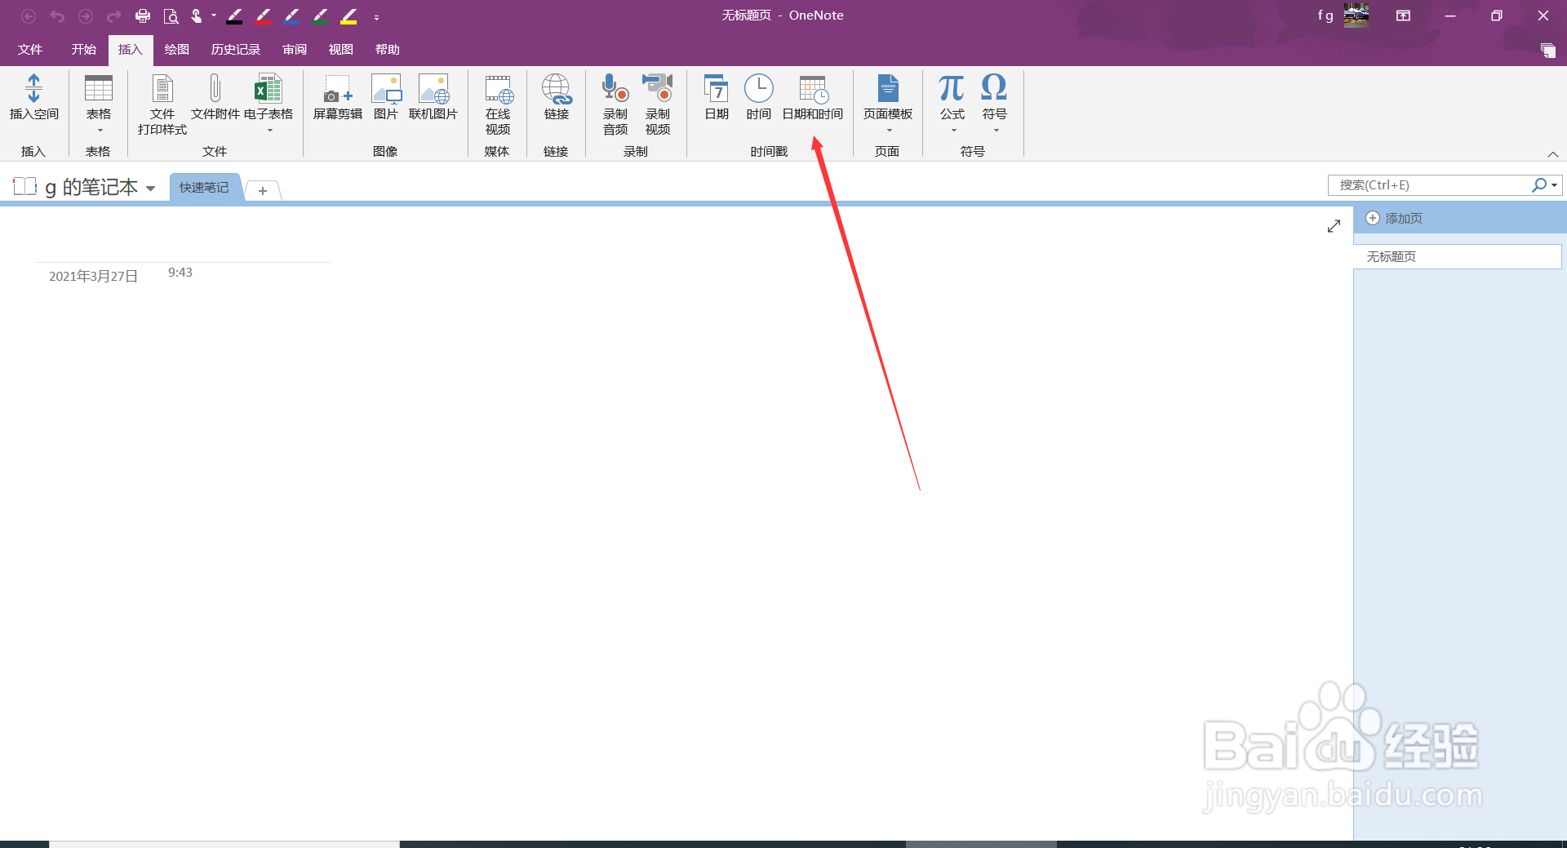The height and width of the screenshot is (848, 1567).
Task: Insert today's date stamp
Action: coord(717,97)
